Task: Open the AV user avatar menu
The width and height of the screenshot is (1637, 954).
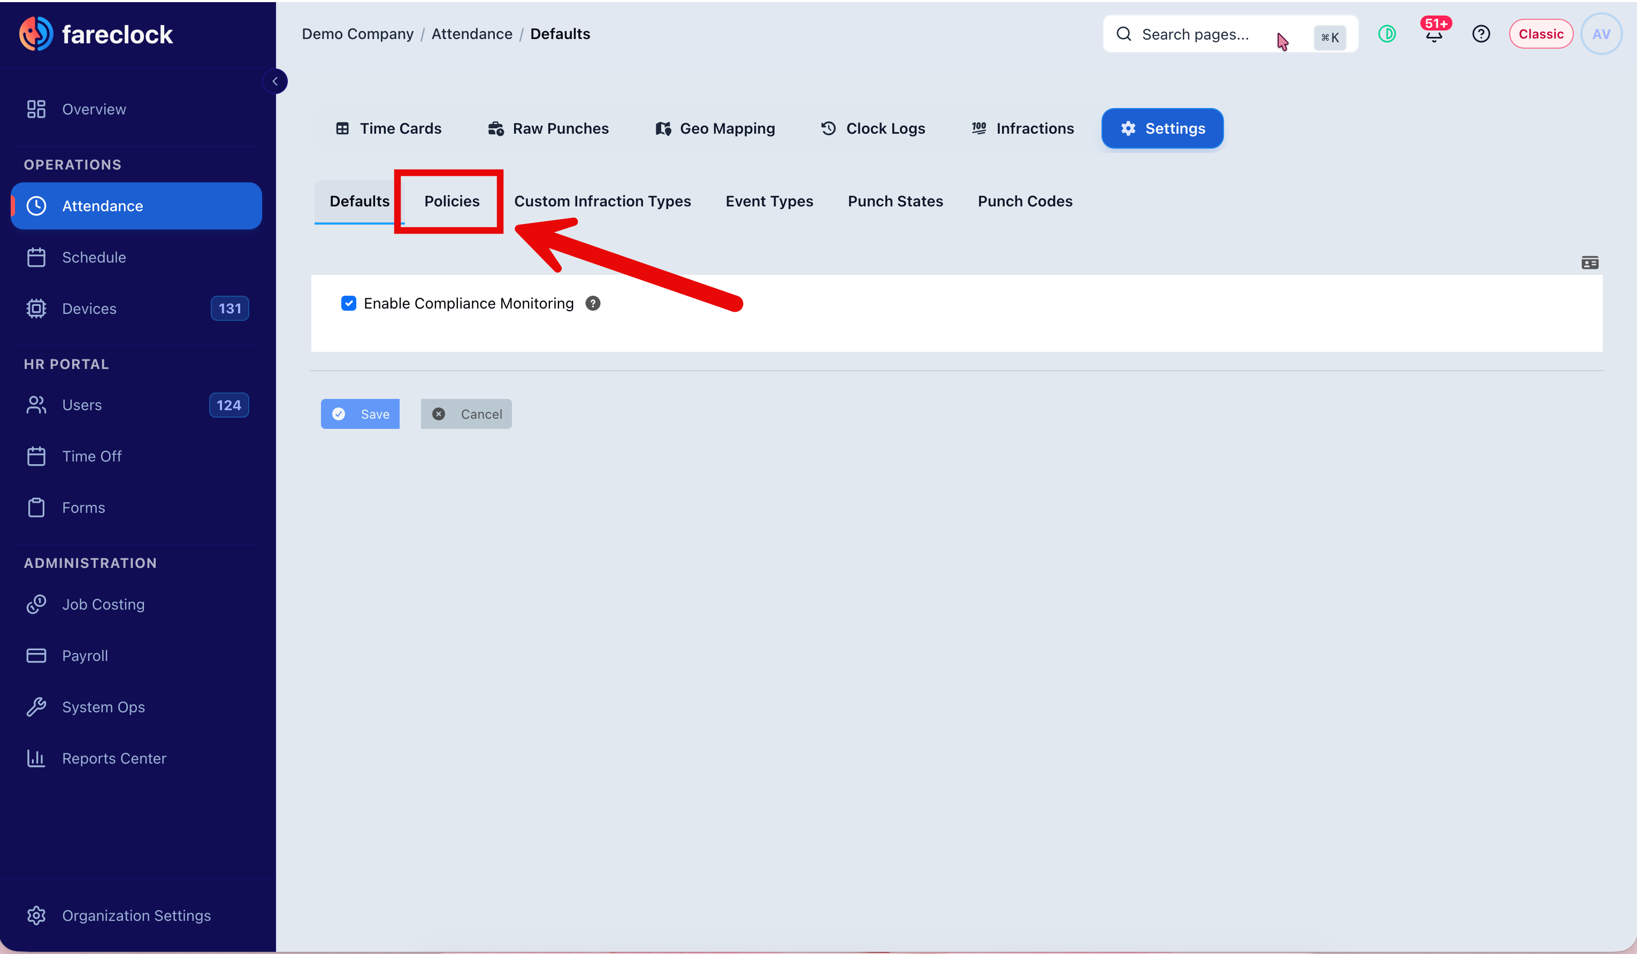Action: (1601, 34)
